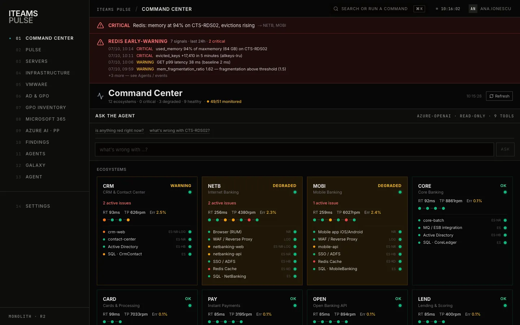This screenshot has height=325, width=520.
Task: Click the status dot under OK on the CARD card
Action: tap(190, 305)
